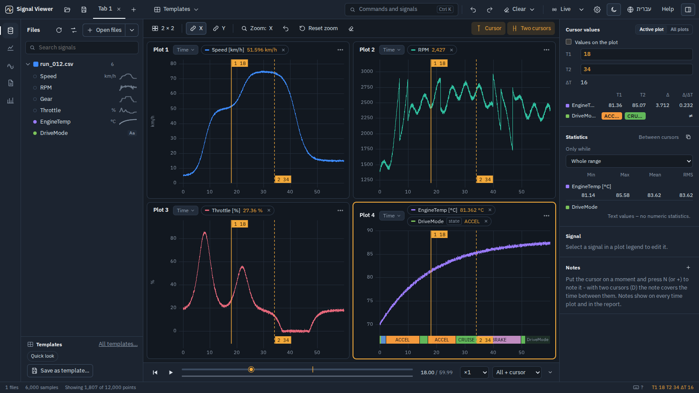Click the playback timeline position knob

pos(251,369)
